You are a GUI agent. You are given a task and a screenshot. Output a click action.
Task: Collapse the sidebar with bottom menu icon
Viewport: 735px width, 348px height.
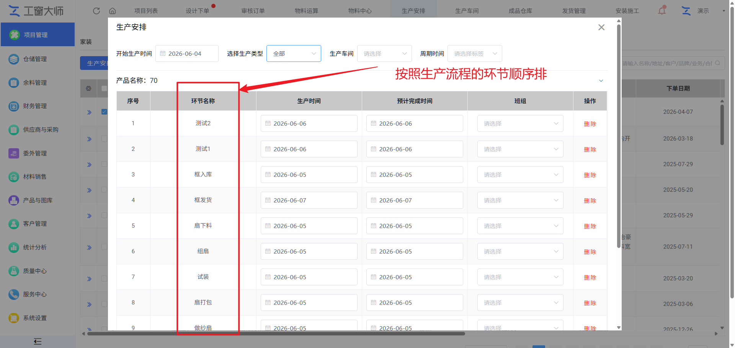[x=38, y=342]
